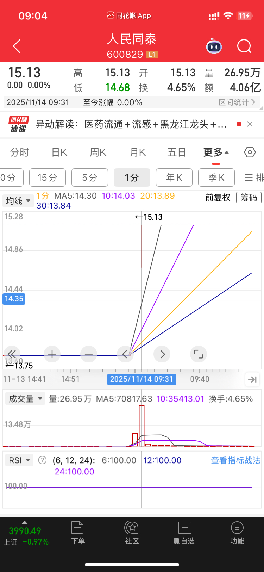Select the 5分 period
The image size is (264, 572).
(90, 178)
